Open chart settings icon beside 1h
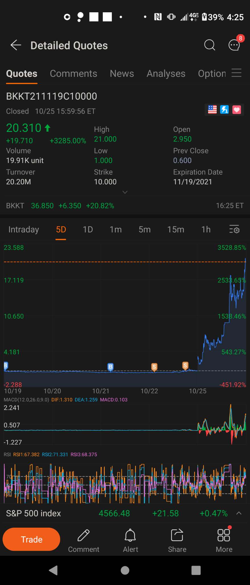The width and height of the screenshot is (250, 585). pos(234,229)
